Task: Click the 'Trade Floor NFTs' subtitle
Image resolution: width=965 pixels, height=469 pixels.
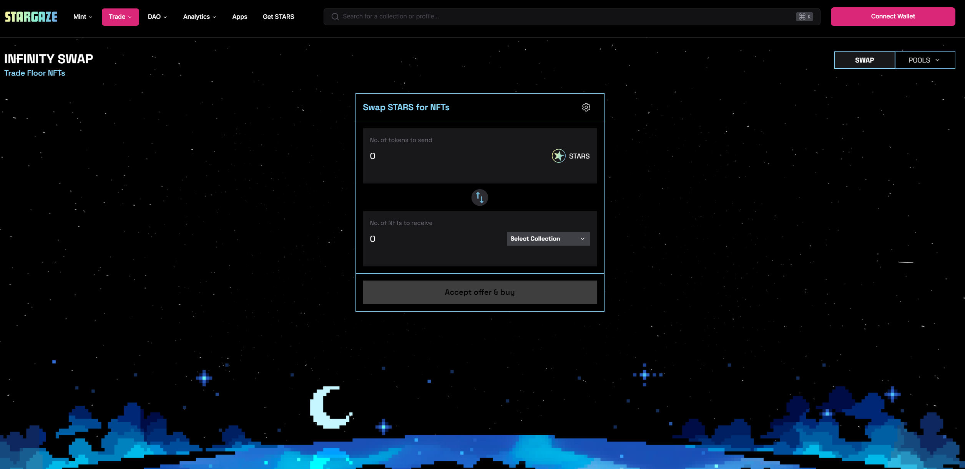Action: tap(35, 73)
